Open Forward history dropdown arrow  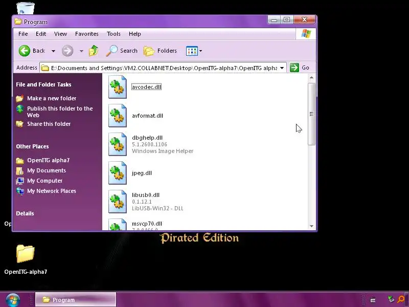(81, 51)
